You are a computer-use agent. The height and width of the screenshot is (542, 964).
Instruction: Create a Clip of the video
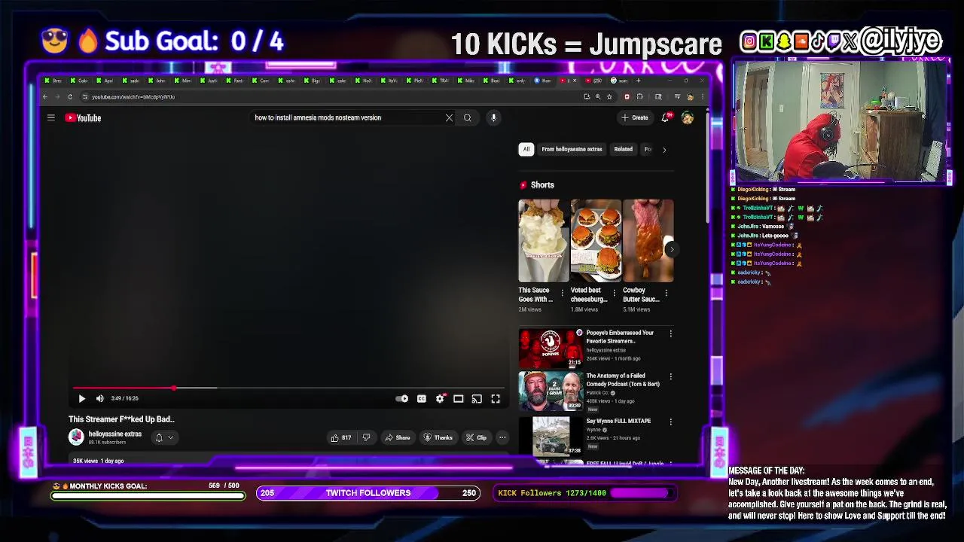[476, 437]
